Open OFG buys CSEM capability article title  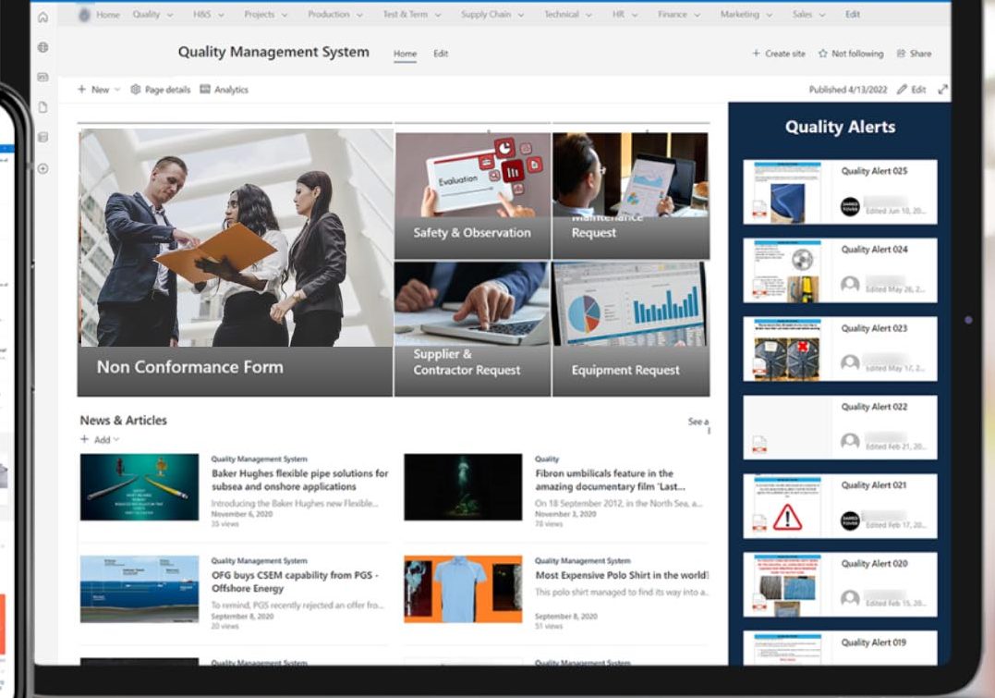pos(295,582)
